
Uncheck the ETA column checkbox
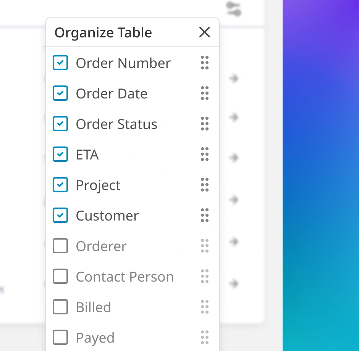[x=60, y=154]
